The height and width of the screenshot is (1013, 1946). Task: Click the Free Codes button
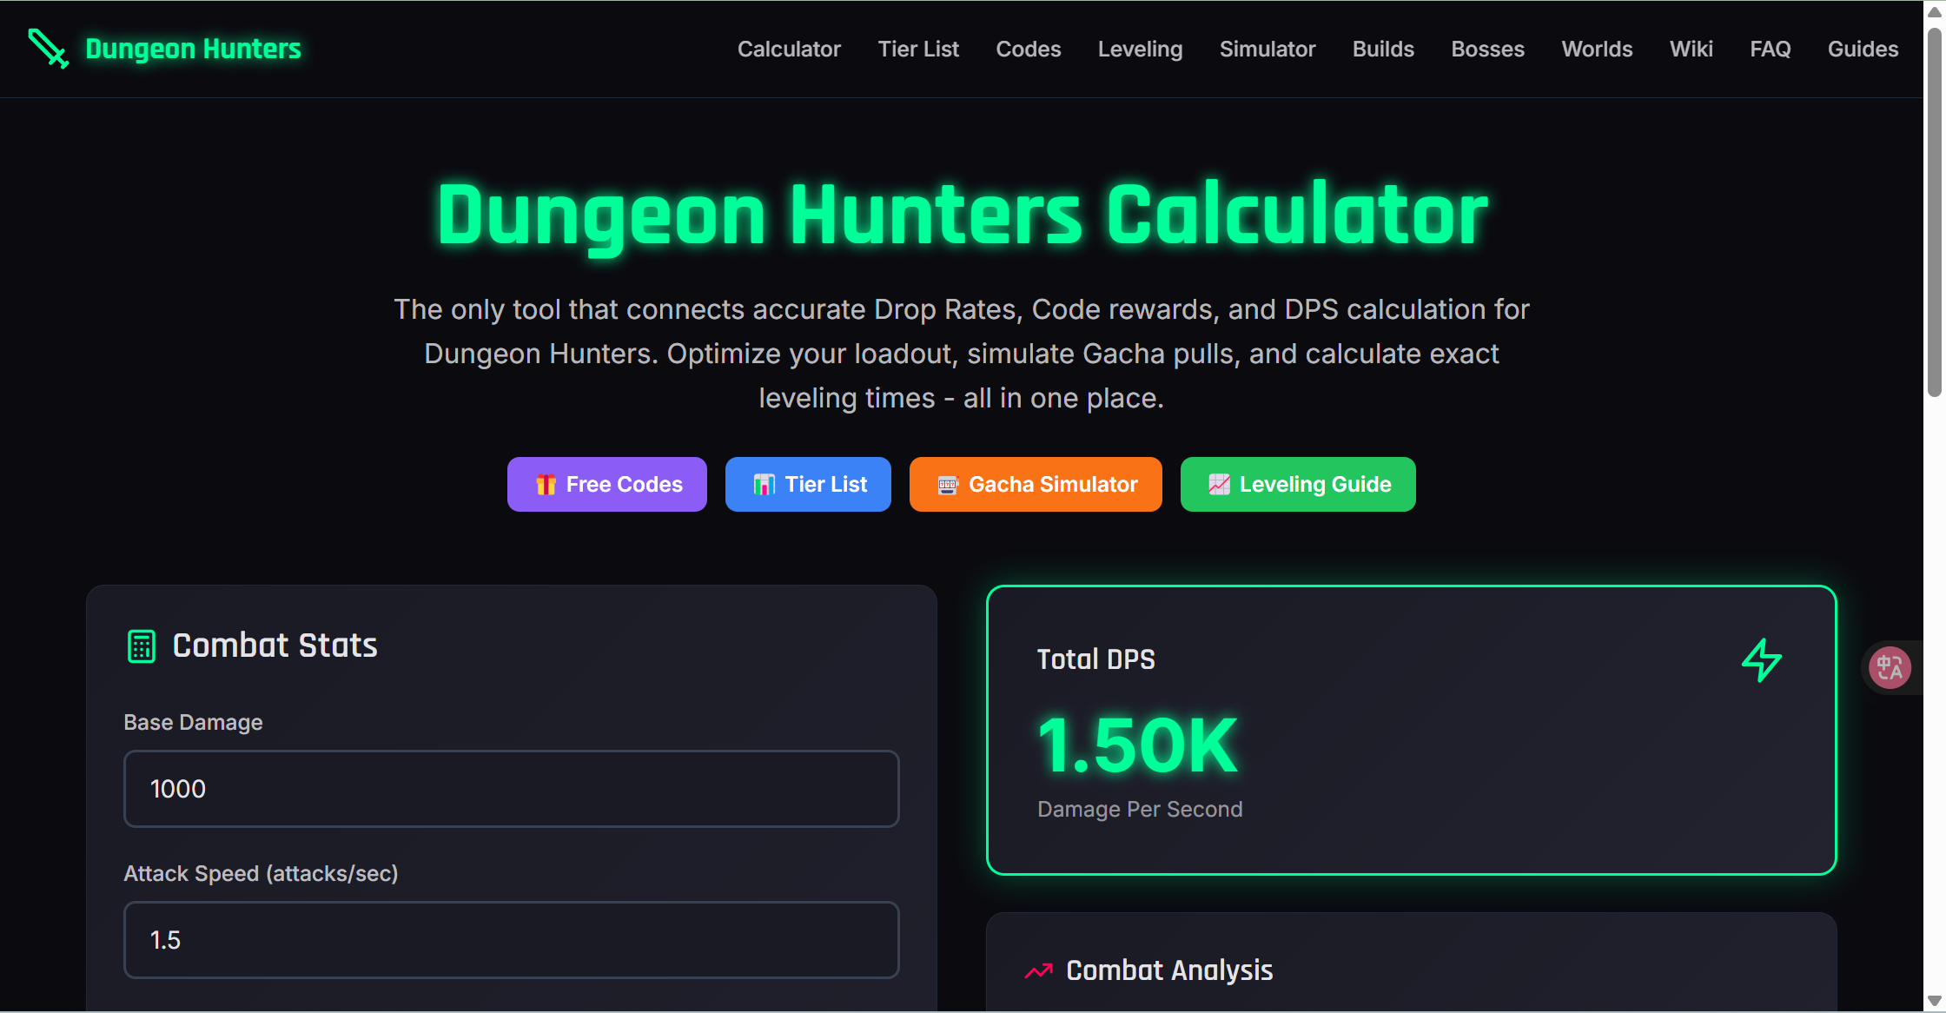tap(606, 484)
